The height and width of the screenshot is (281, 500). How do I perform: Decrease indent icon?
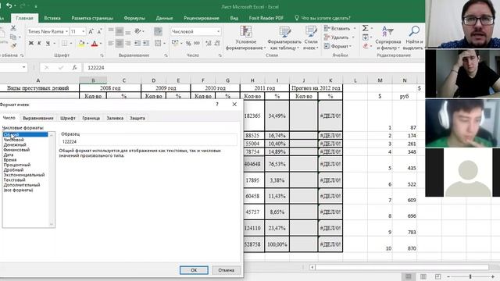137,43
